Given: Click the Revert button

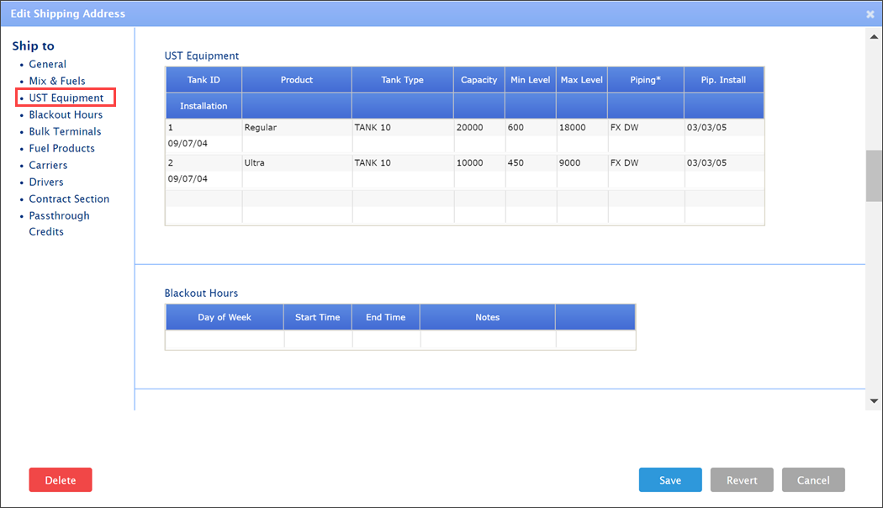Looking at the screenshot, I should point(742,480).
